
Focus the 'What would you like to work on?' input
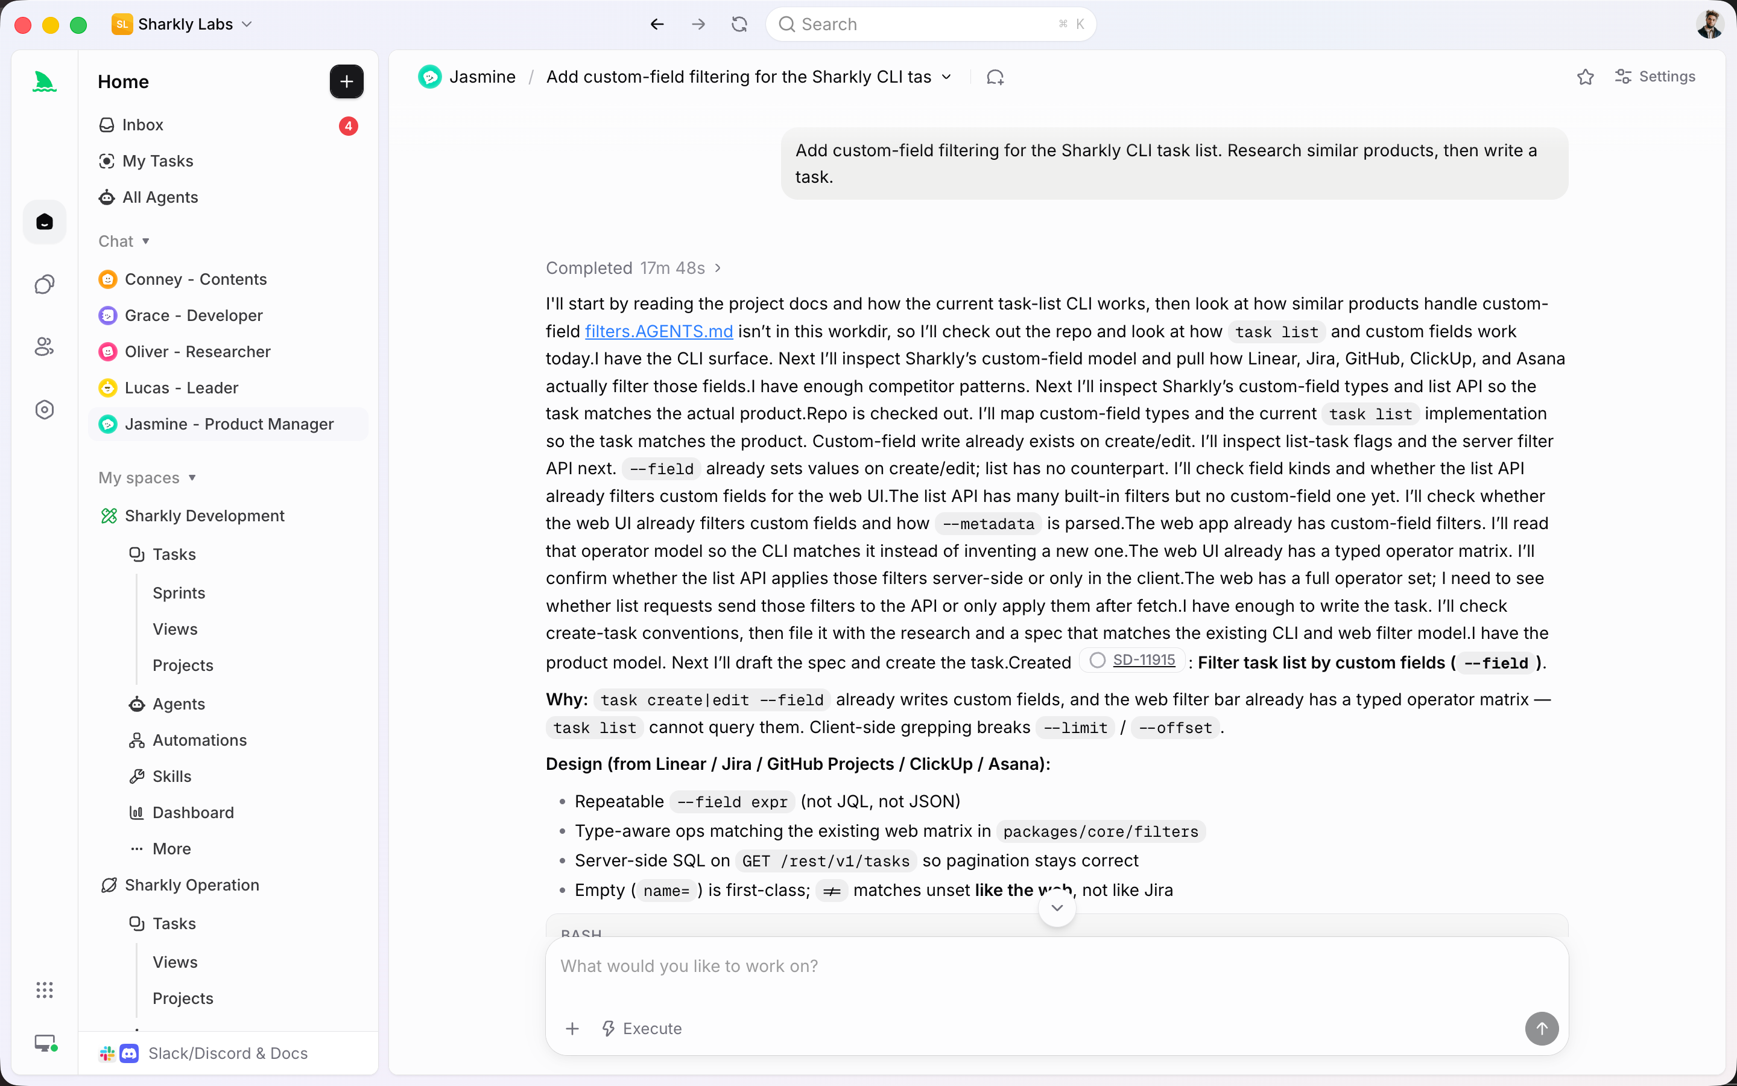pos(1057,967)
